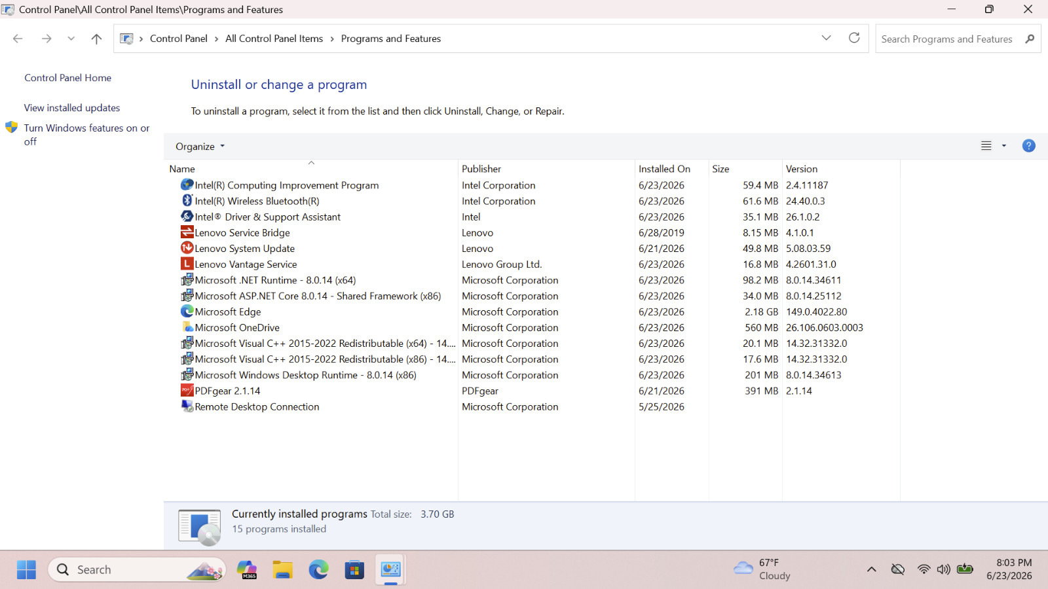The image size is (1048, 589).
Task: Open Turn Windows features on or off
Action: [86, 135]
